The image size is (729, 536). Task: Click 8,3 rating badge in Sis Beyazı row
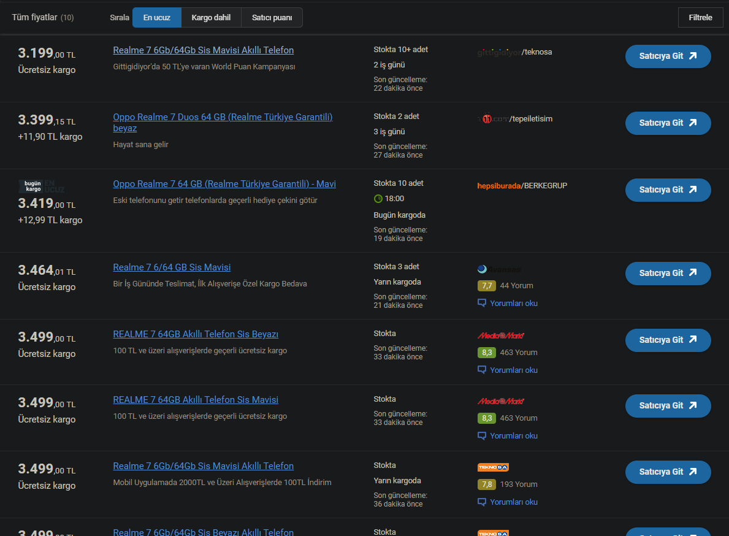487,353
